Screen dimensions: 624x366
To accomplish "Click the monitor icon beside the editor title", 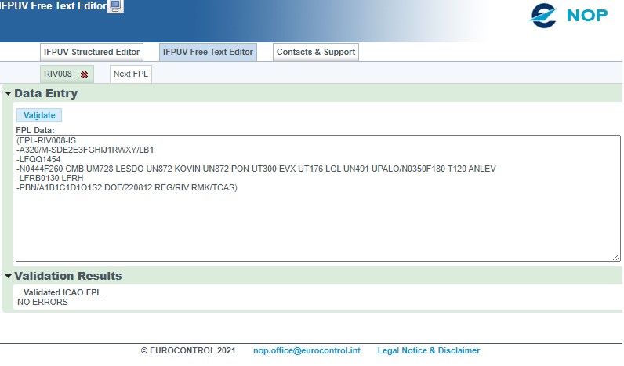I will 115,5.
